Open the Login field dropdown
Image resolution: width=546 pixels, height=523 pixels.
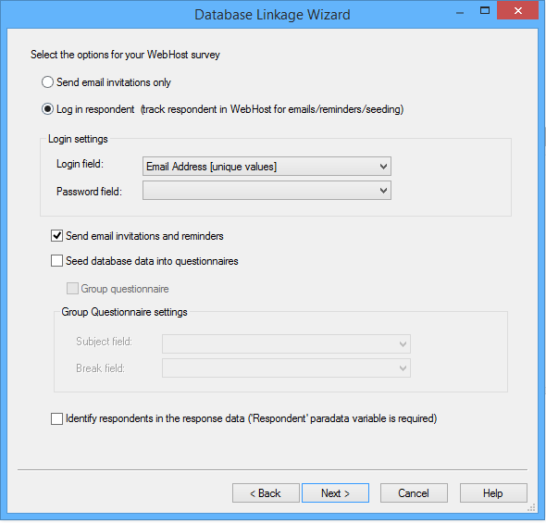point(267,166)
